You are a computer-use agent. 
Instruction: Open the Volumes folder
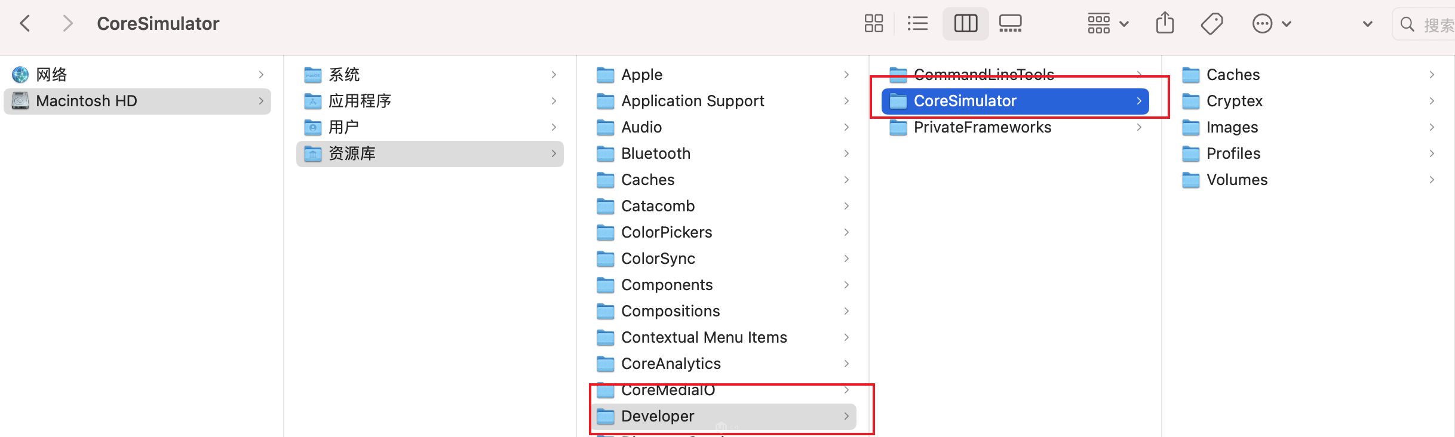1308,180
